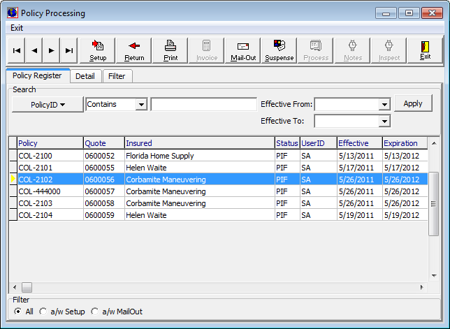The height and width of the screenshot is (329, 450).
Task: Click the horizontal scrollbar thumb
Action: [27, 287]
